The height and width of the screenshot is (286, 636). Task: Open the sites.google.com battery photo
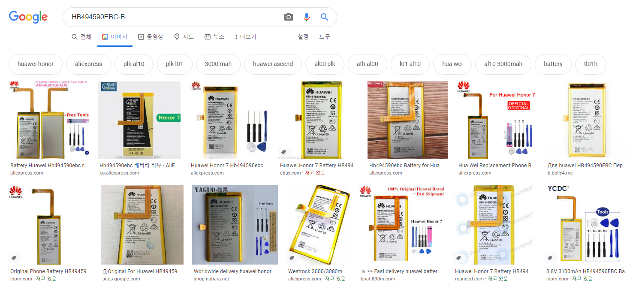(142, 225)
